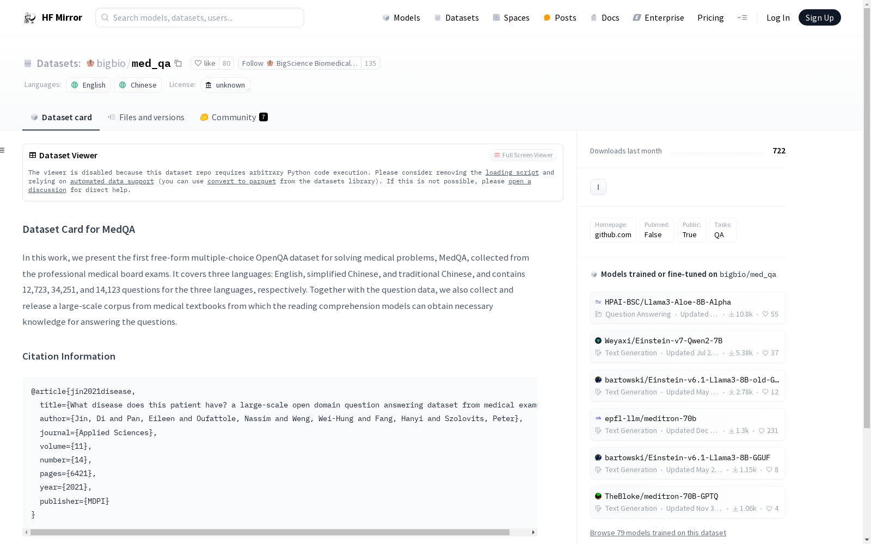Click the page vertical scrollbar up arrow
Image resolution: width=871 pixels, height=544 pixels.
click(x=867, y=4)
